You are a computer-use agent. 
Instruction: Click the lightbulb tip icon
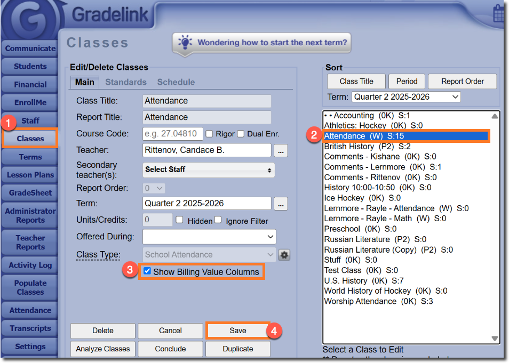pyautogui.click(x=185, y=42)
